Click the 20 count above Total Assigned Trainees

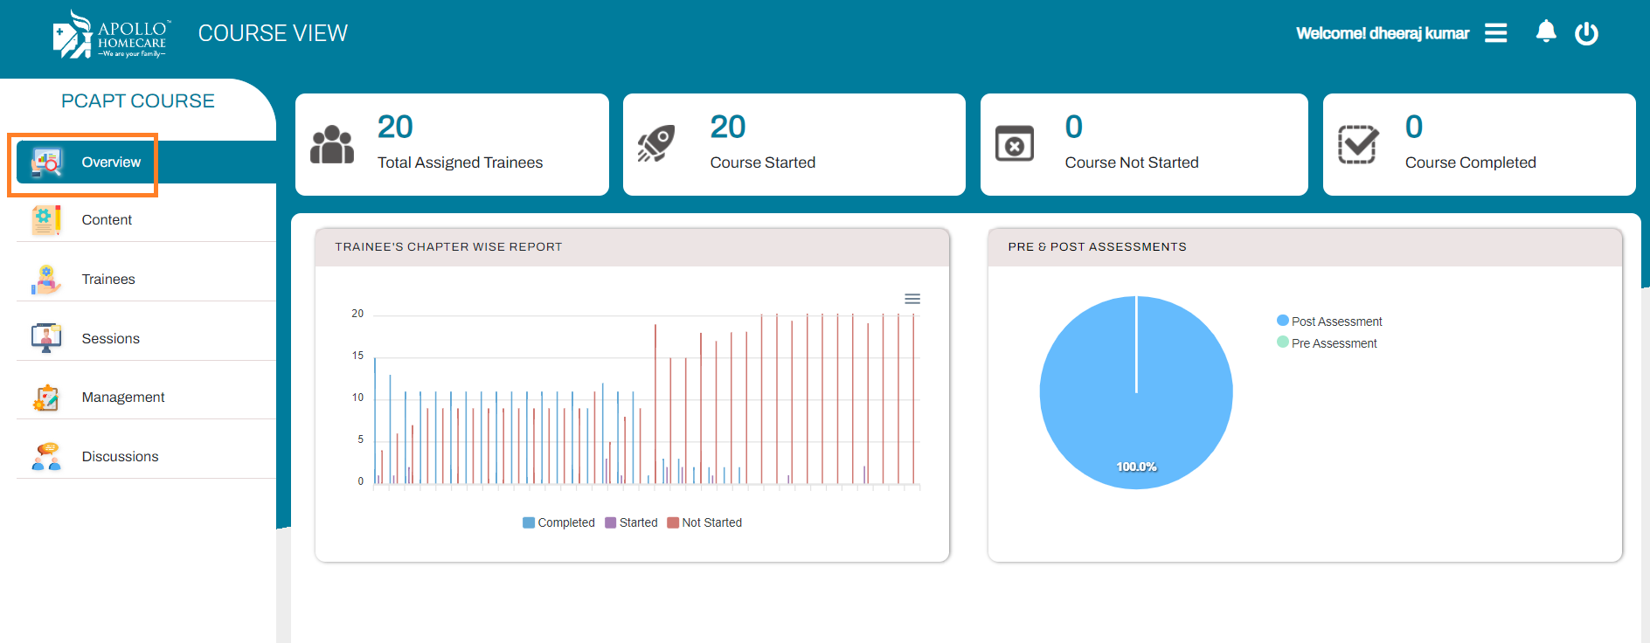point(395,128)
